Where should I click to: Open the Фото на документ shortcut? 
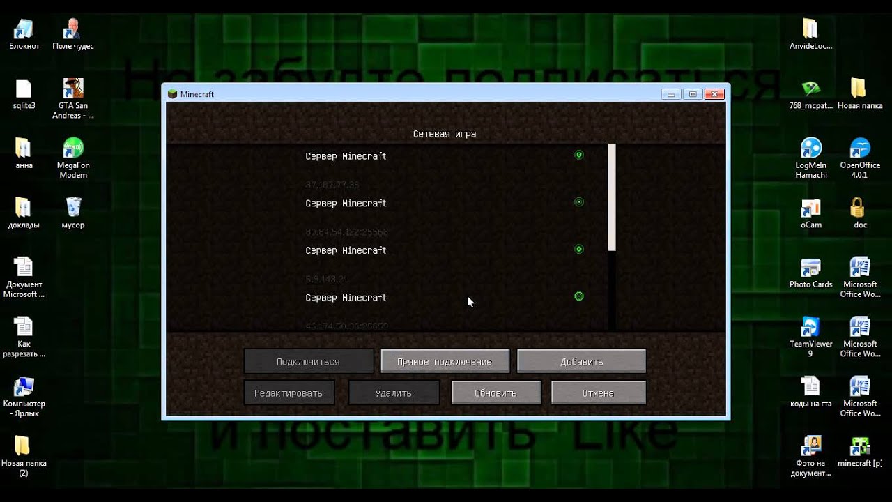(810, 457)
